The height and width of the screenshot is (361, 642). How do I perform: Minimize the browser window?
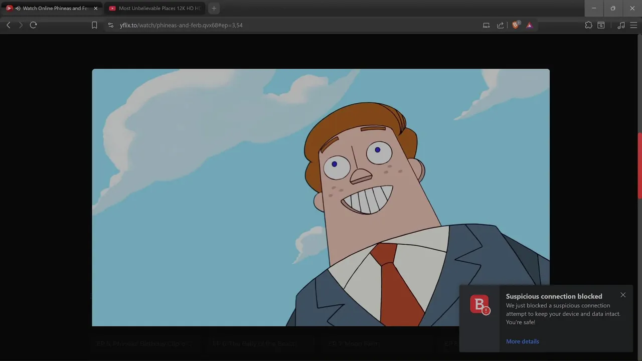[x=594, y=9]
